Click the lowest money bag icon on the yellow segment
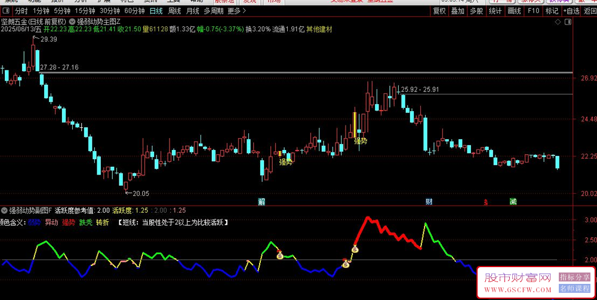Viewport: 597px width, 300px height. tap(345, 263)
